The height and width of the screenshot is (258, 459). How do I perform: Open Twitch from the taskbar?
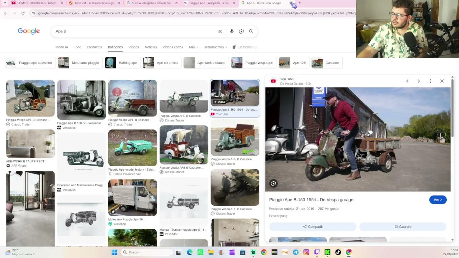(x=317, y=252)
